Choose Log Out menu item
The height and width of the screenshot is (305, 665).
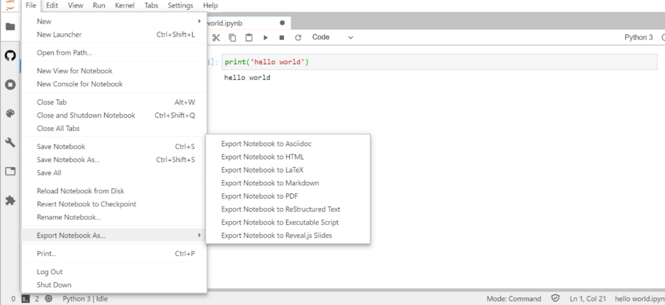pyautogui.click(x=114, y=272)
